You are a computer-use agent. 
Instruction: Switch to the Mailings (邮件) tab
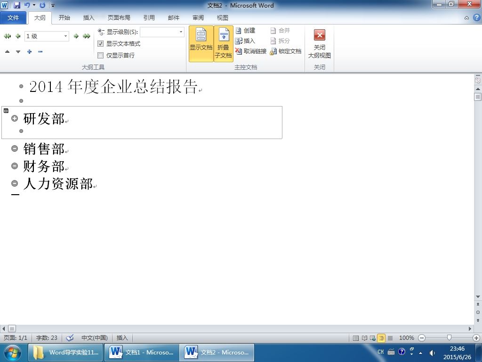173,18
